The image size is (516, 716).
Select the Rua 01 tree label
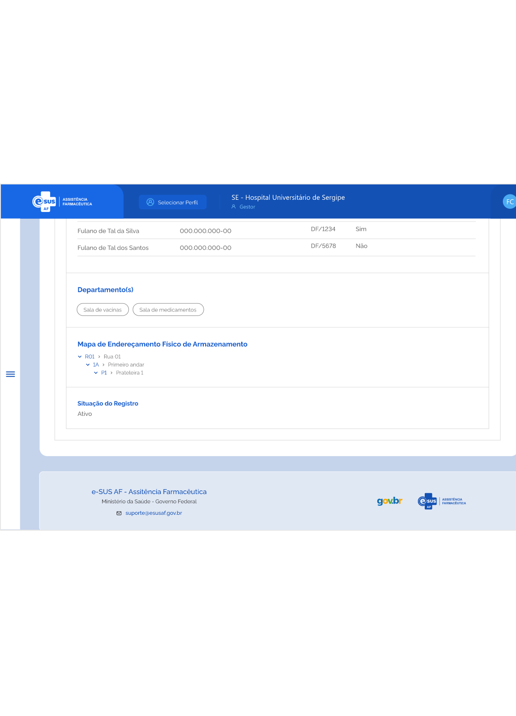(112, 357)
